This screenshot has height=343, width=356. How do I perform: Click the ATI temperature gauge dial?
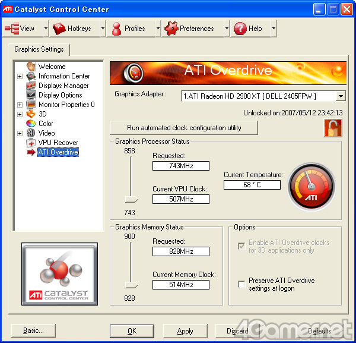coord(311,187)
